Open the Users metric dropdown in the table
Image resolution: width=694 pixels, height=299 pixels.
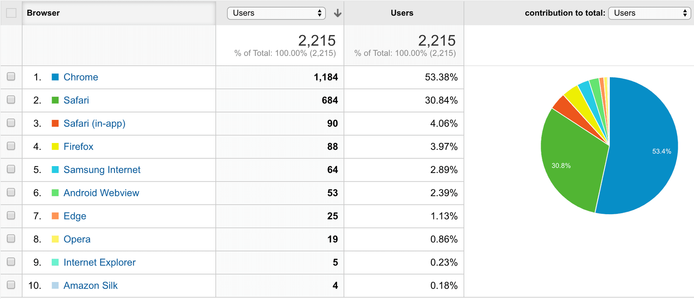[276, 13]
